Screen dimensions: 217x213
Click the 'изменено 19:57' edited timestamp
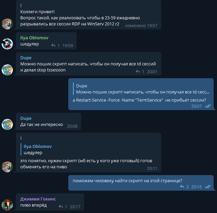pos(141,25)
